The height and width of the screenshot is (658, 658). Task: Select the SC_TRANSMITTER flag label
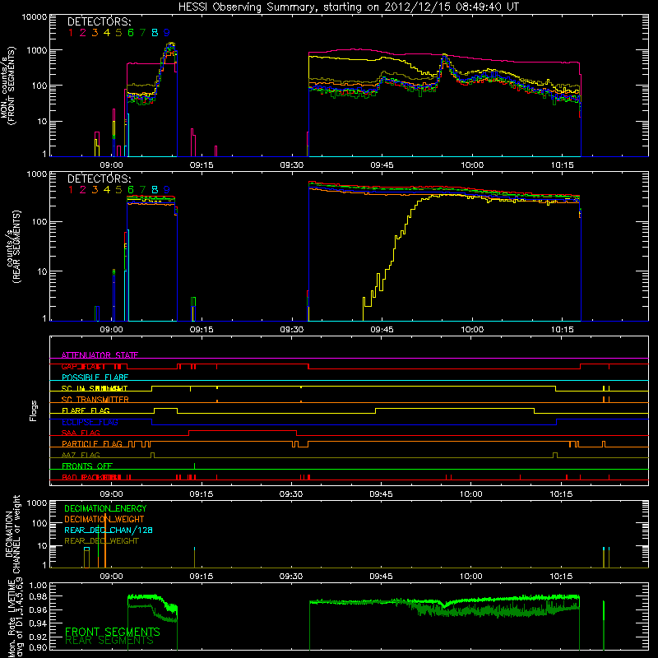coord(95,400)
